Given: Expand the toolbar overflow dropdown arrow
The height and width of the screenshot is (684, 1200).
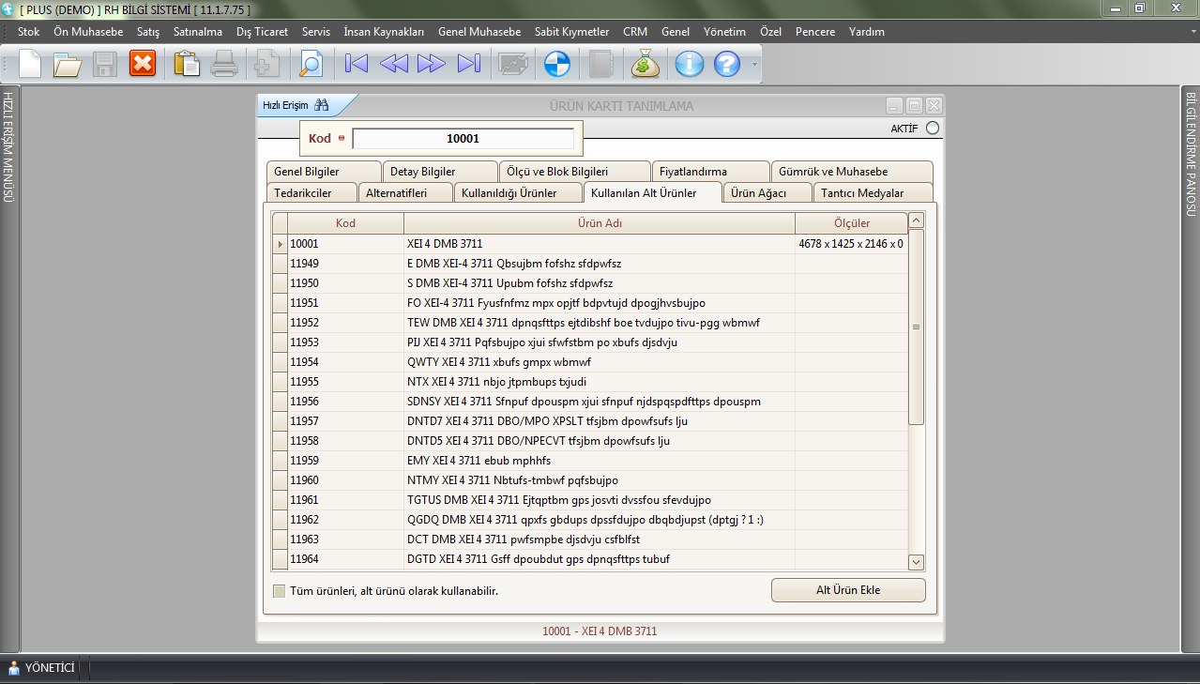Looking at the screenshot, I should click(x=753, y=65).
